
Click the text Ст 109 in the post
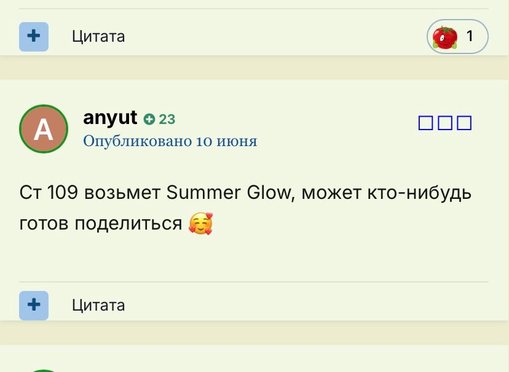coord(49,193)
